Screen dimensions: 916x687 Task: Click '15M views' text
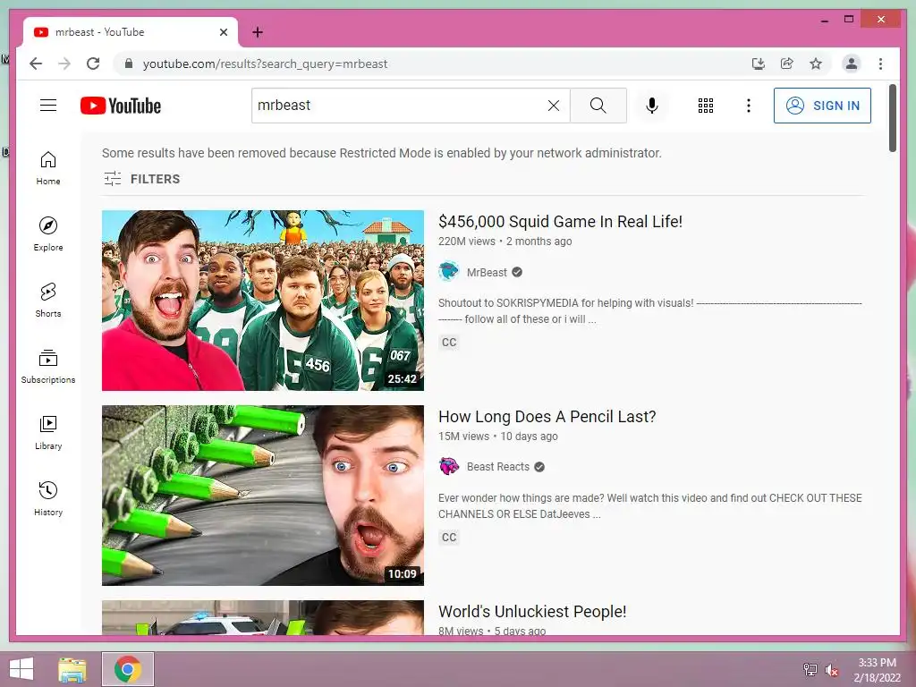point(464,437)
